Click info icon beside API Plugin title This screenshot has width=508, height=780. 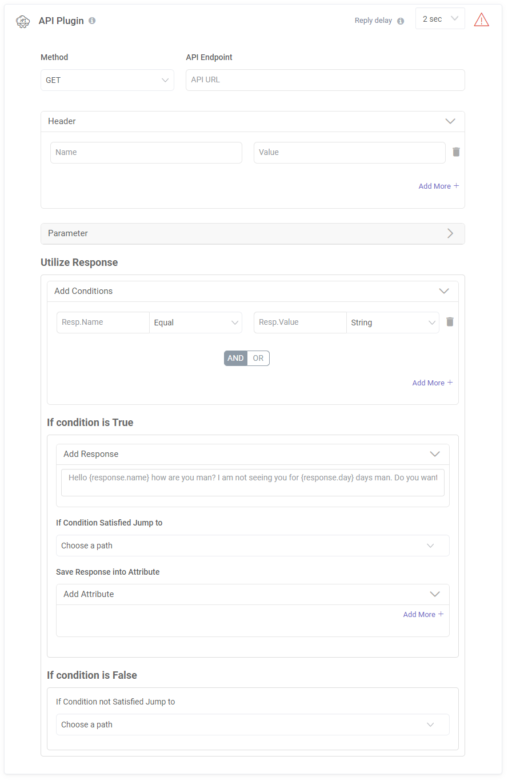[x=92, y=21]
